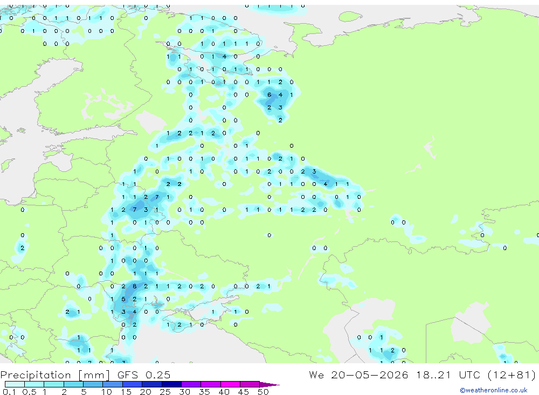Click the '30' legend scale label
Image resolution: width=539 pixels, height=395 pixels.
click(x=184, y=392)
